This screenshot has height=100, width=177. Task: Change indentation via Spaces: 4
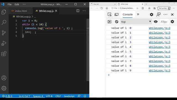pyautogui.click(x=38, y=96)
